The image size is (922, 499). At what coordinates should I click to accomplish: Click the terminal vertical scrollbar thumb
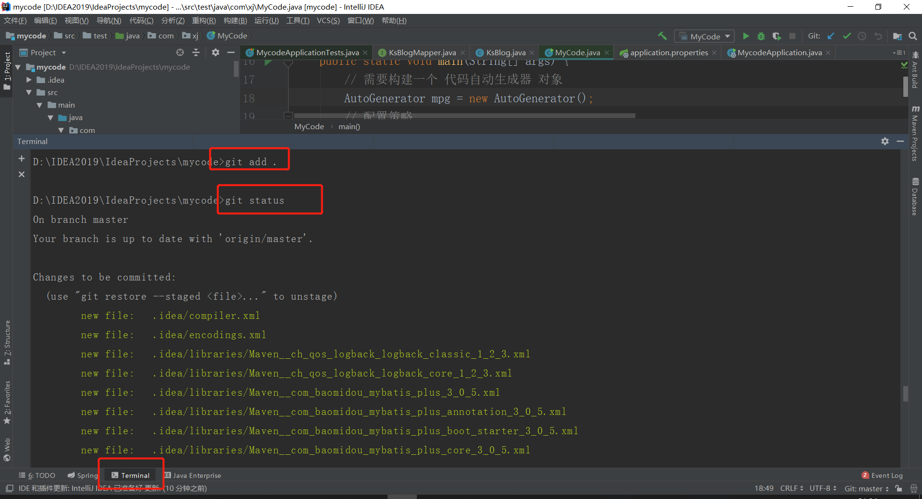pyautogui.click(x=906, y=394)
